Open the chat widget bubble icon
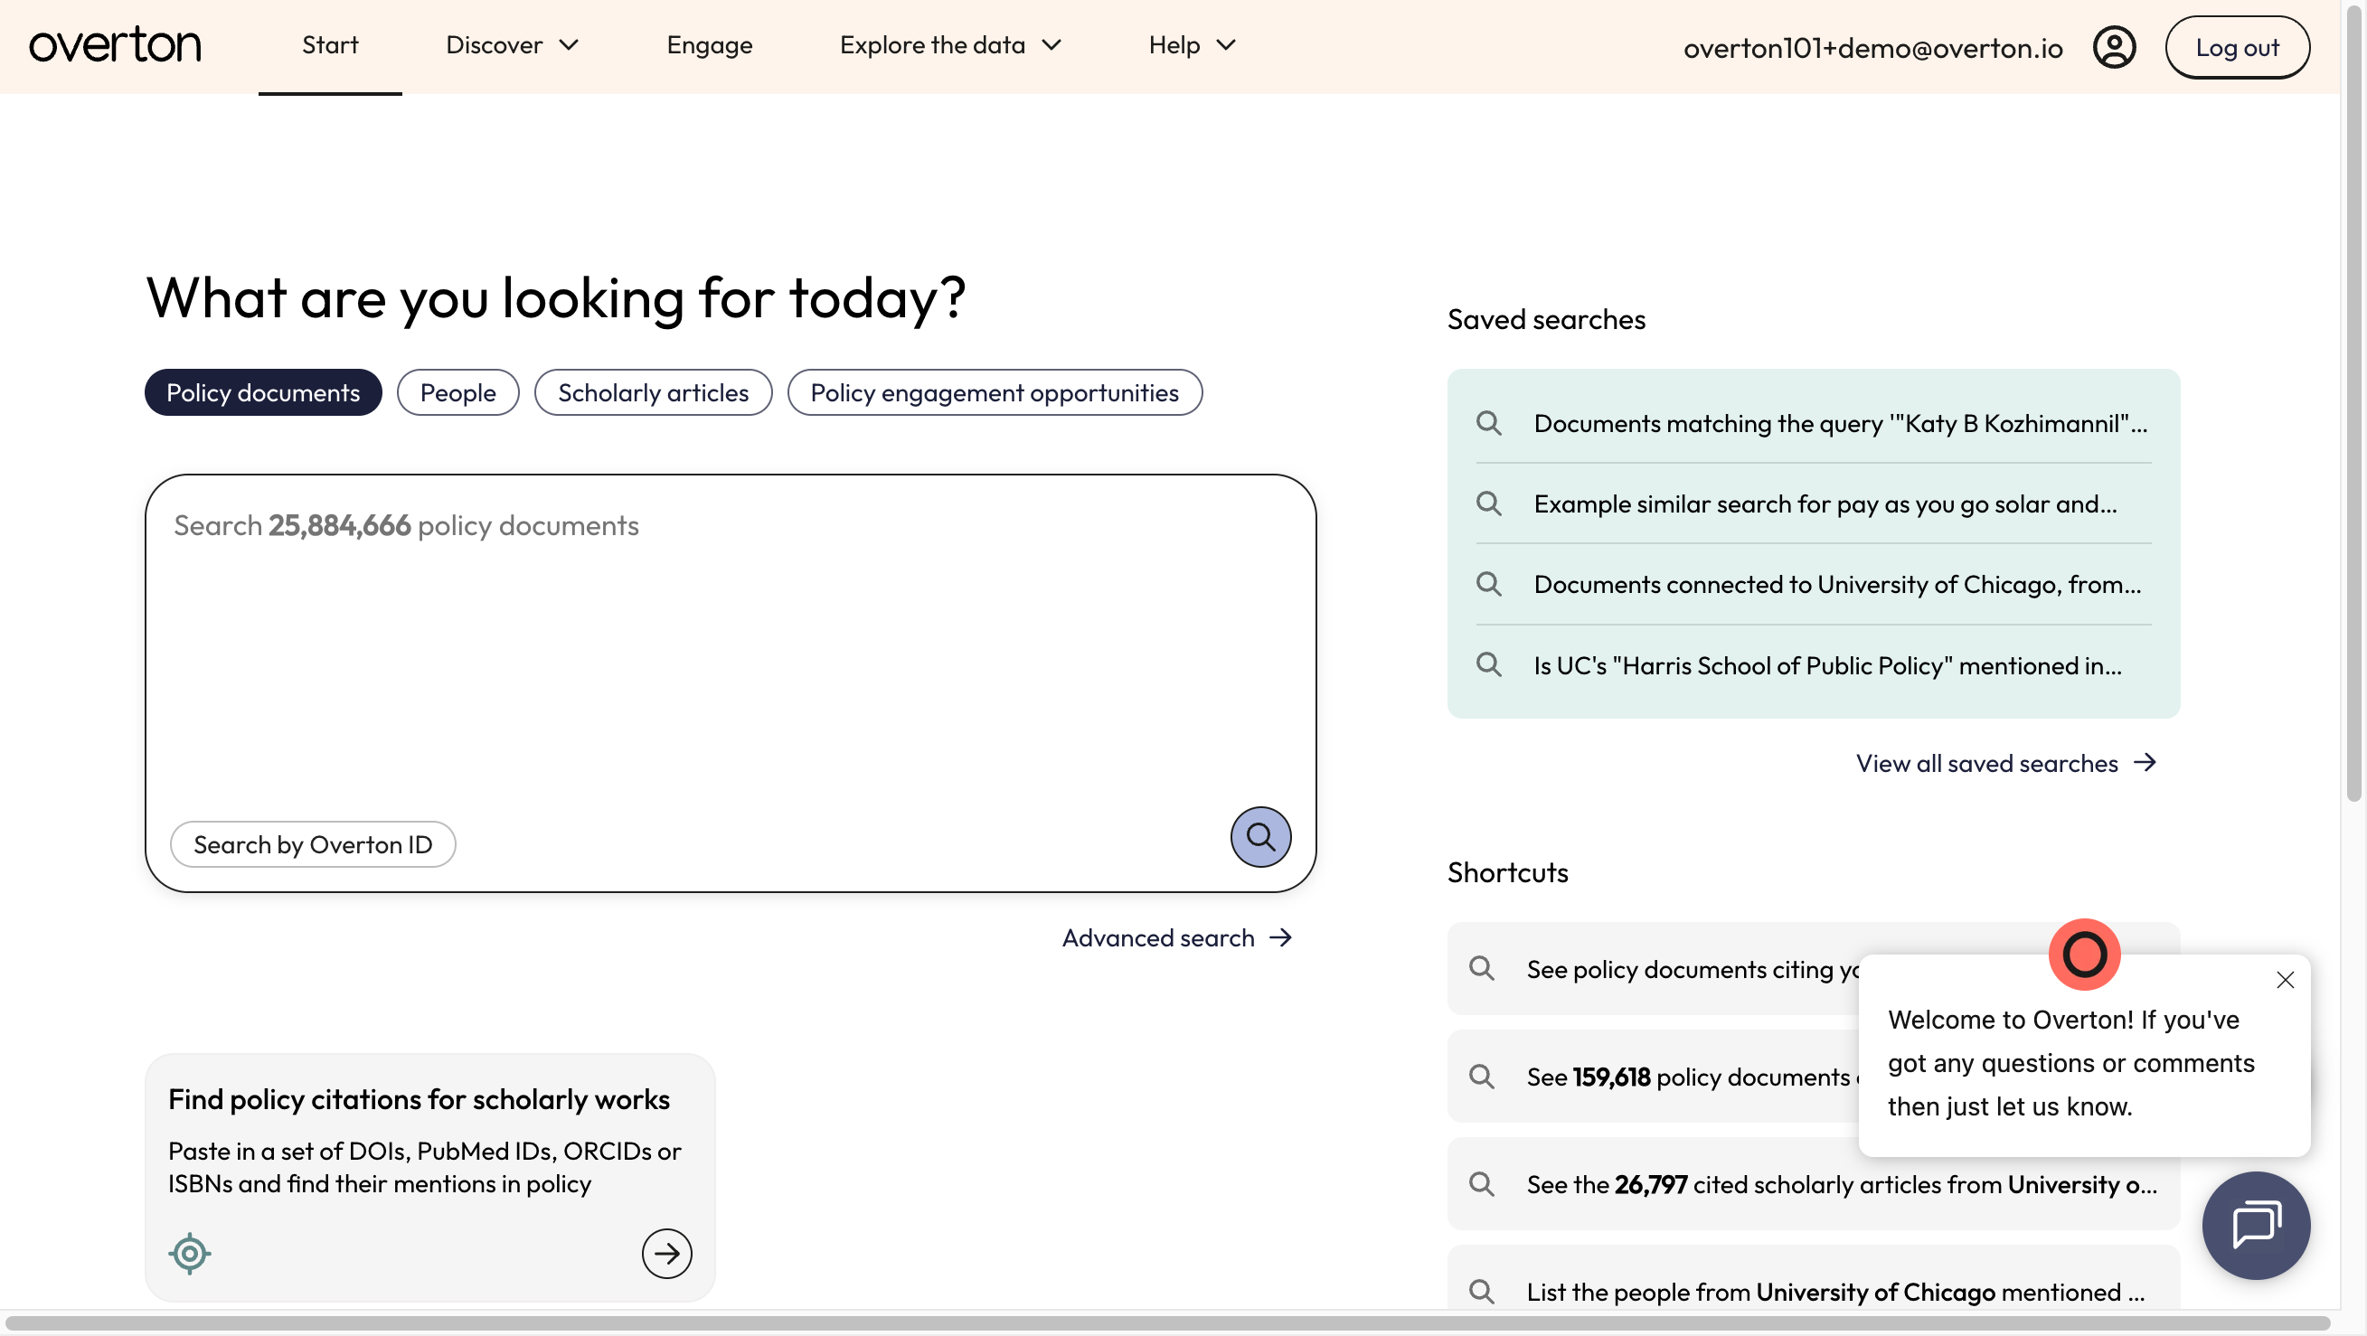The height and width of the screenshot is (1336, 2367). coord(2256,1225)
